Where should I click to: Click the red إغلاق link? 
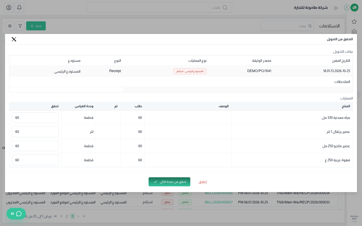(203, 182)
